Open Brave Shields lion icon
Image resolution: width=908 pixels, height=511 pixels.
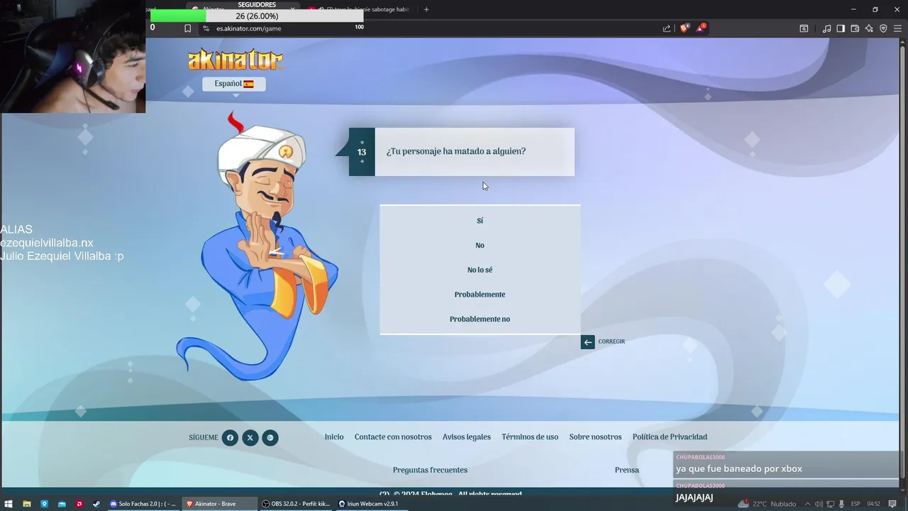[685, 28]
